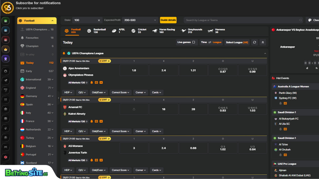Select the Horse Racing 180 sport tab
The height and width of the screenshot is (179, 319).
click(x=164, y=31)
